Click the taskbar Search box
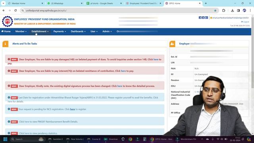The height and width of the screenshot is (143, 254). click(27, 139)
